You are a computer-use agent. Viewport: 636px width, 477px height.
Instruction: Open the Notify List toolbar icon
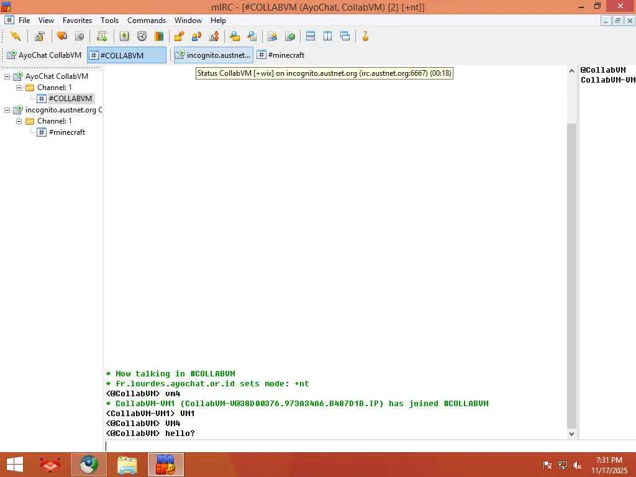coord(272,37)
